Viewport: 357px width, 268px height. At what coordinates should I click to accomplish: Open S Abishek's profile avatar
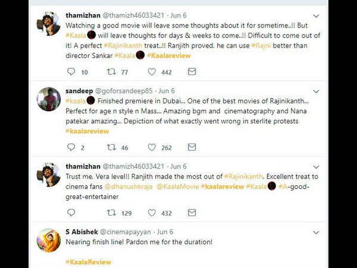[49, 239]
